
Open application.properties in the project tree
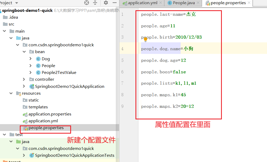point(50,114)
